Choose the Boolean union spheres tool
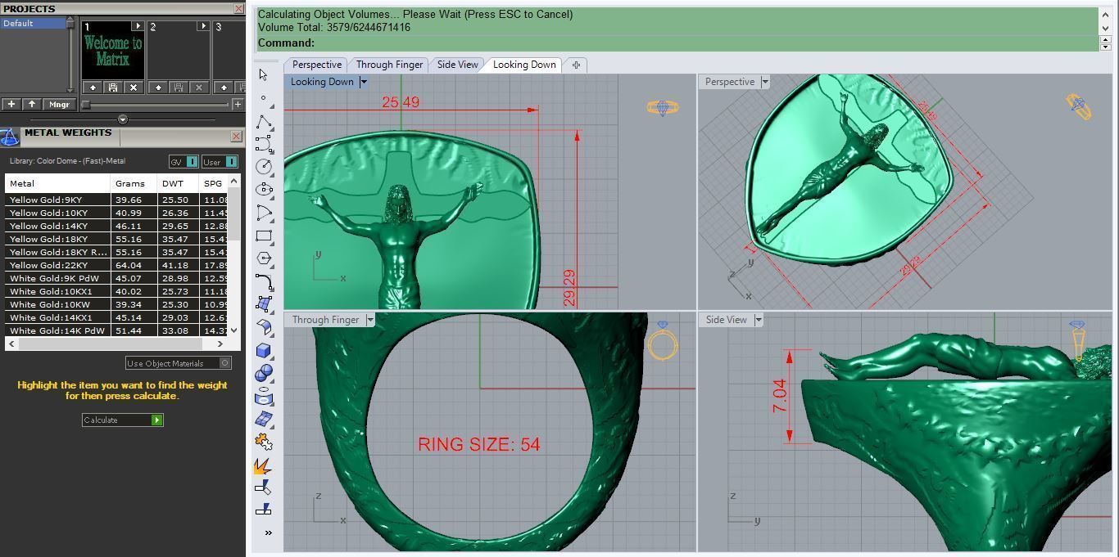Image resolution: width=1119 pixels, height=557 pixels. pos(264,373)
